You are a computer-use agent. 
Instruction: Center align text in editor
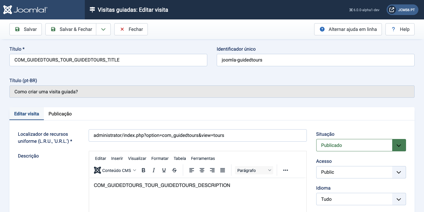tap(202, 170)
